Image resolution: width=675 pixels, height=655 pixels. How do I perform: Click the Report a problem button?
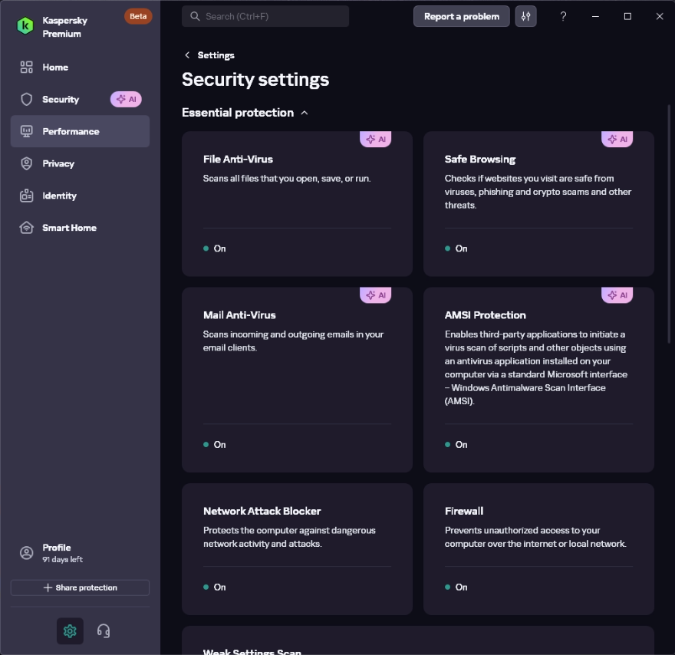pyautogui.click(x=462, y=16)
